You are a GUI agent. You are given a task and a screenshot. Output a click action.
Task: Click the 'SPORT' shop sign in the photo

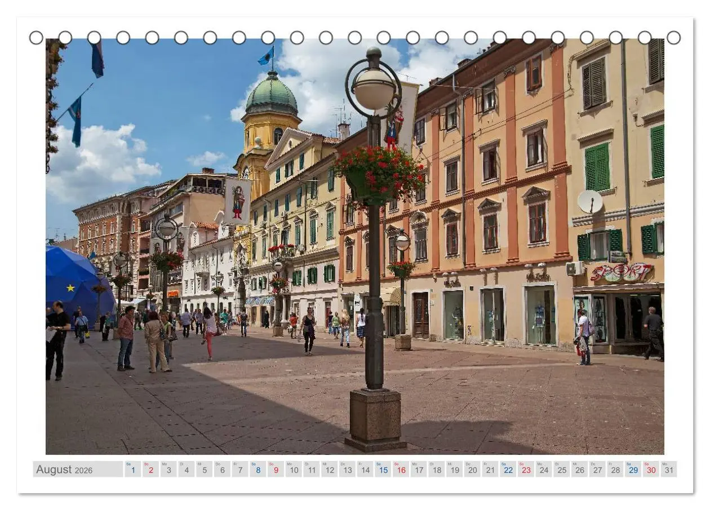click(622, 272)
